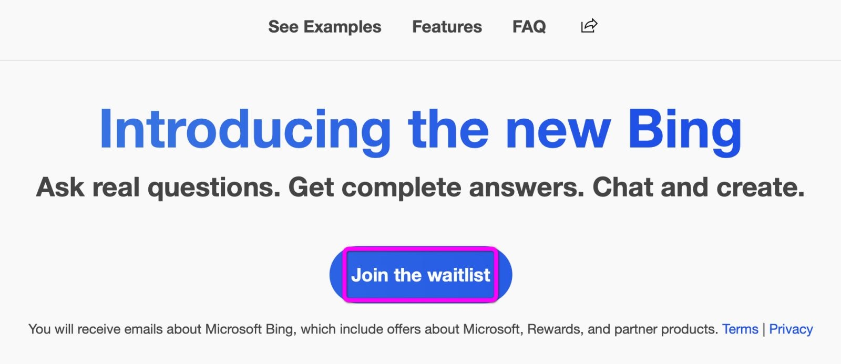Image resolution: width=841 pixels, height=364 pixels.
Task: Click "Ask real questions." in the tagline
Action: click(158, 188)
